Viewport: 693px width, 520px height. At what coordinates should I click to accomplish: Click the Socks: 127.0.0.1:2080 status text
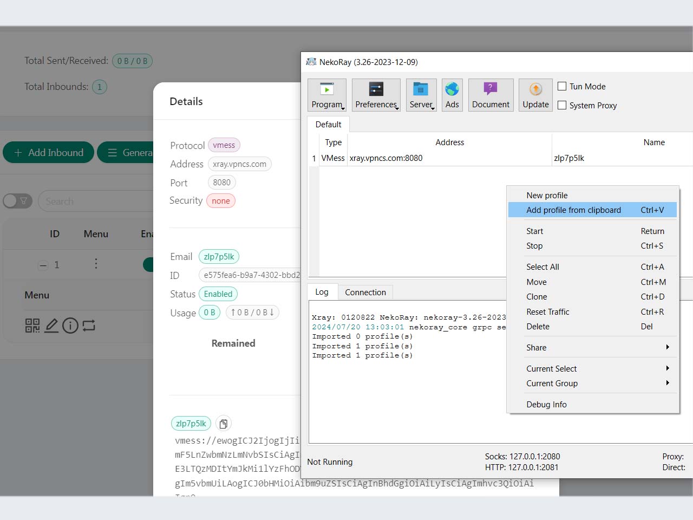coord(522,457)
